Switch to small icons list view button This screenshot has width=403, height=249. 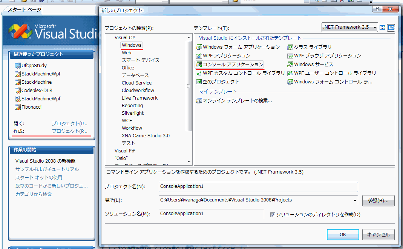pyautogui.click(x=391, y=27)
